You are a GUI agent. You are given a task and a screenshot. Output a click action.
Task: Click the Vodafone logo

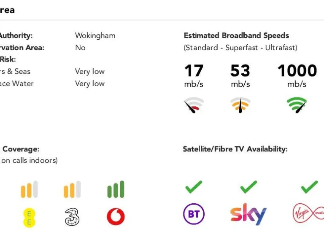[x=116, y=217]
